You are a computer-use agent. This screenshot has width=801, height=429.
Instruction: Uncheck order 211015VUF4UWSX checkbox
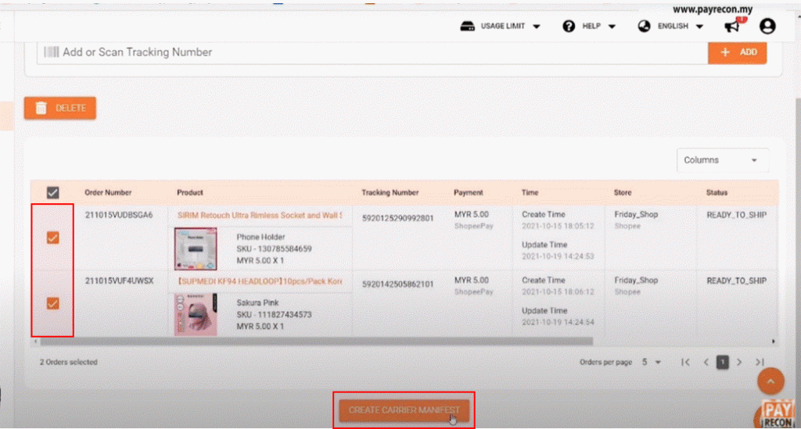point(52,303)
